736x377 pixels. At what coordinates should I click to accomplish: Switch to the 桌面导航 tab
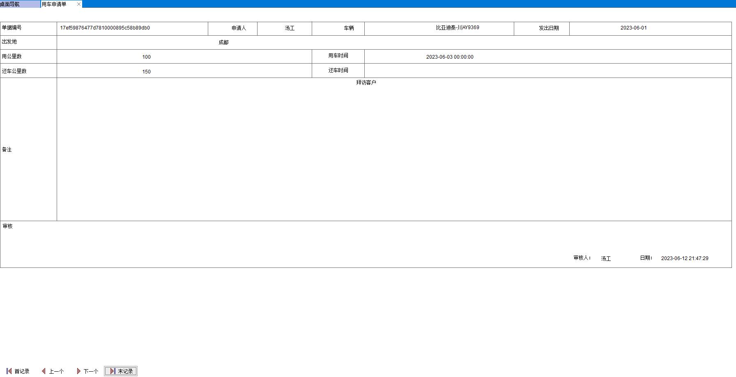click(x=20, y=4)
